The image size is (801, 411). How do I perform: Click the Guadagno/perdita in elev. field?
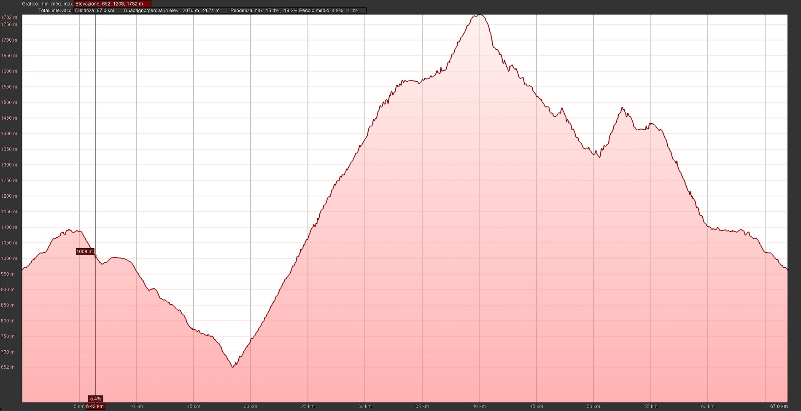tap(175, 11)
